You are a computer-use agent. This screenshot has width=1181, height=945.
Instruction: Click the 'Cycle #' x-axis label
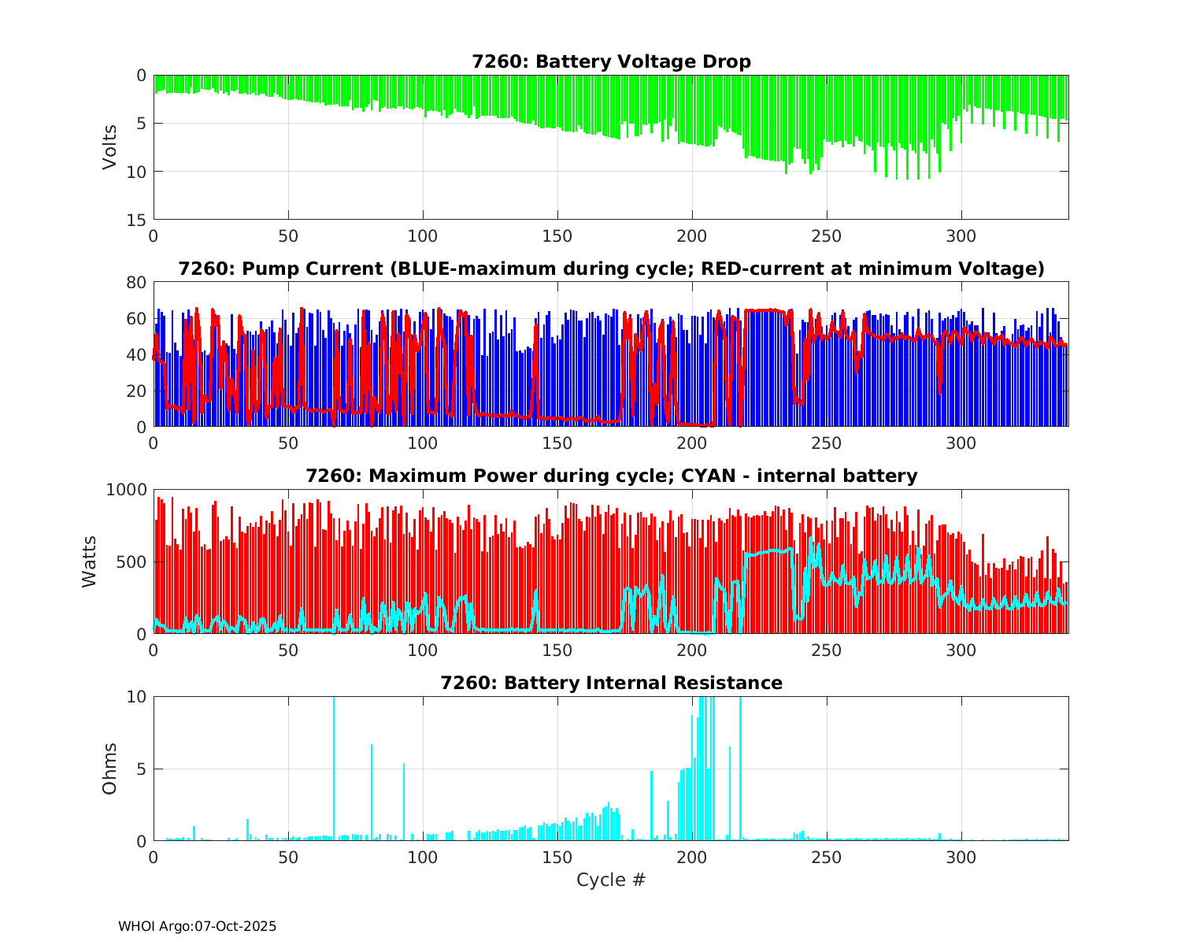pos(611,880)
